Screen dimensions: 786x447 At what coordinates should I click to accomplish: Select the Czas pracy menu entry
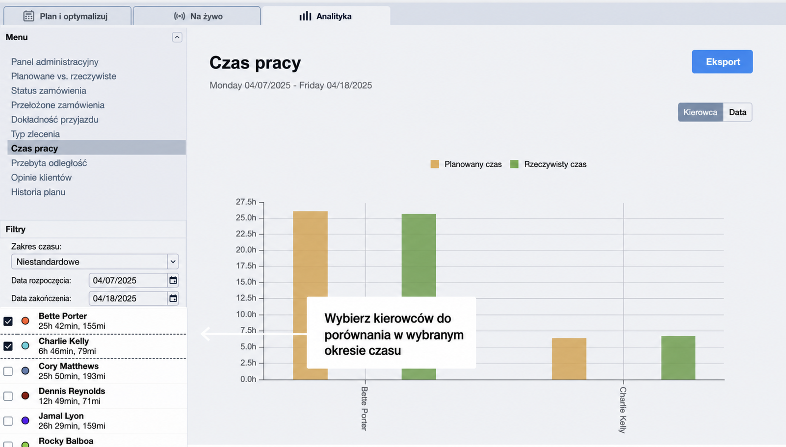tap(97, 148)
